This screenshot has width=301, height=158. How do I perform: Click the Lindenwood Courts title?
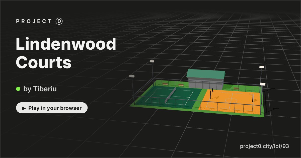(66, 53)
